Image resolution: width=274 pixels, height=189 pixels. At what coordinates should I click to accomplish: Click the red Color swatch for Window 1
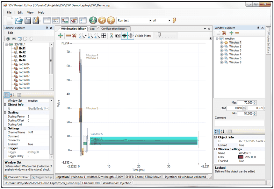point(241,157)
